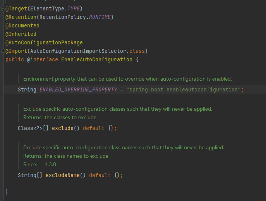The image size is (266, 201).
Task: Click the exclude() method name
Action: 63,128
